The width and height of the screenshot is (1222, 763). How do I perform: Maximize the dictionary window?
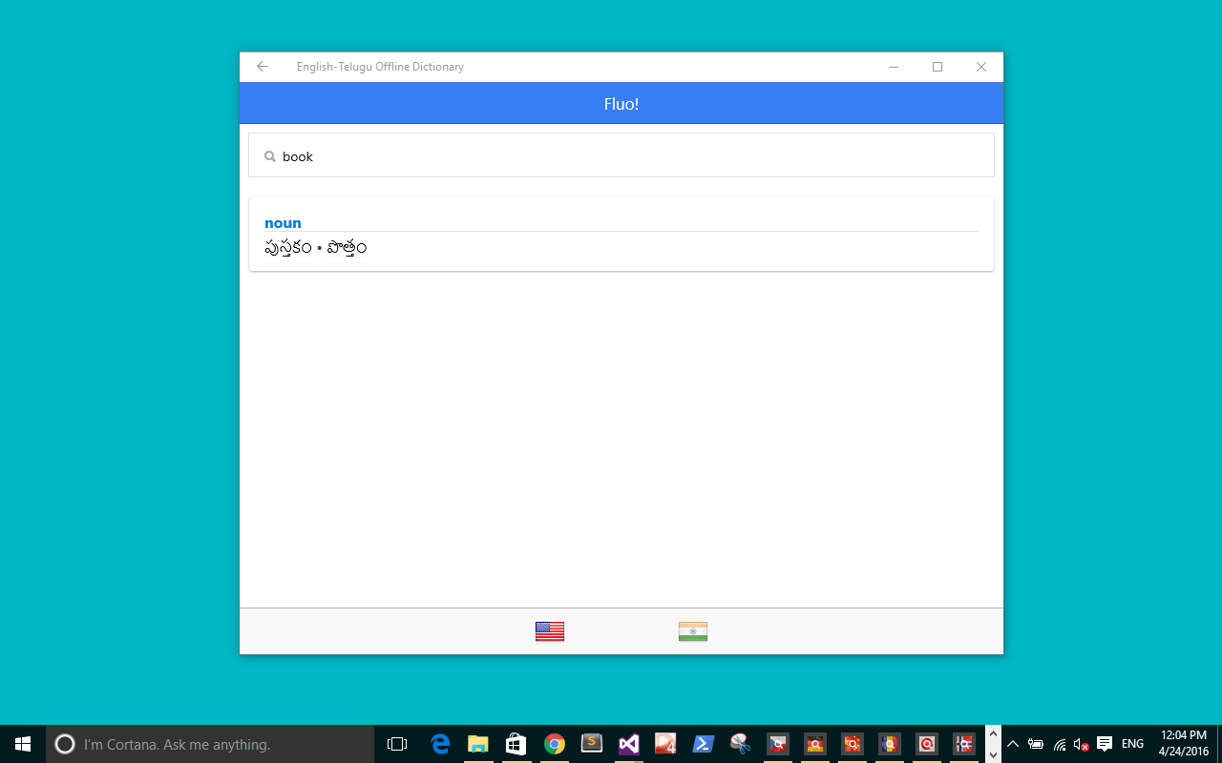pos(938,67)
